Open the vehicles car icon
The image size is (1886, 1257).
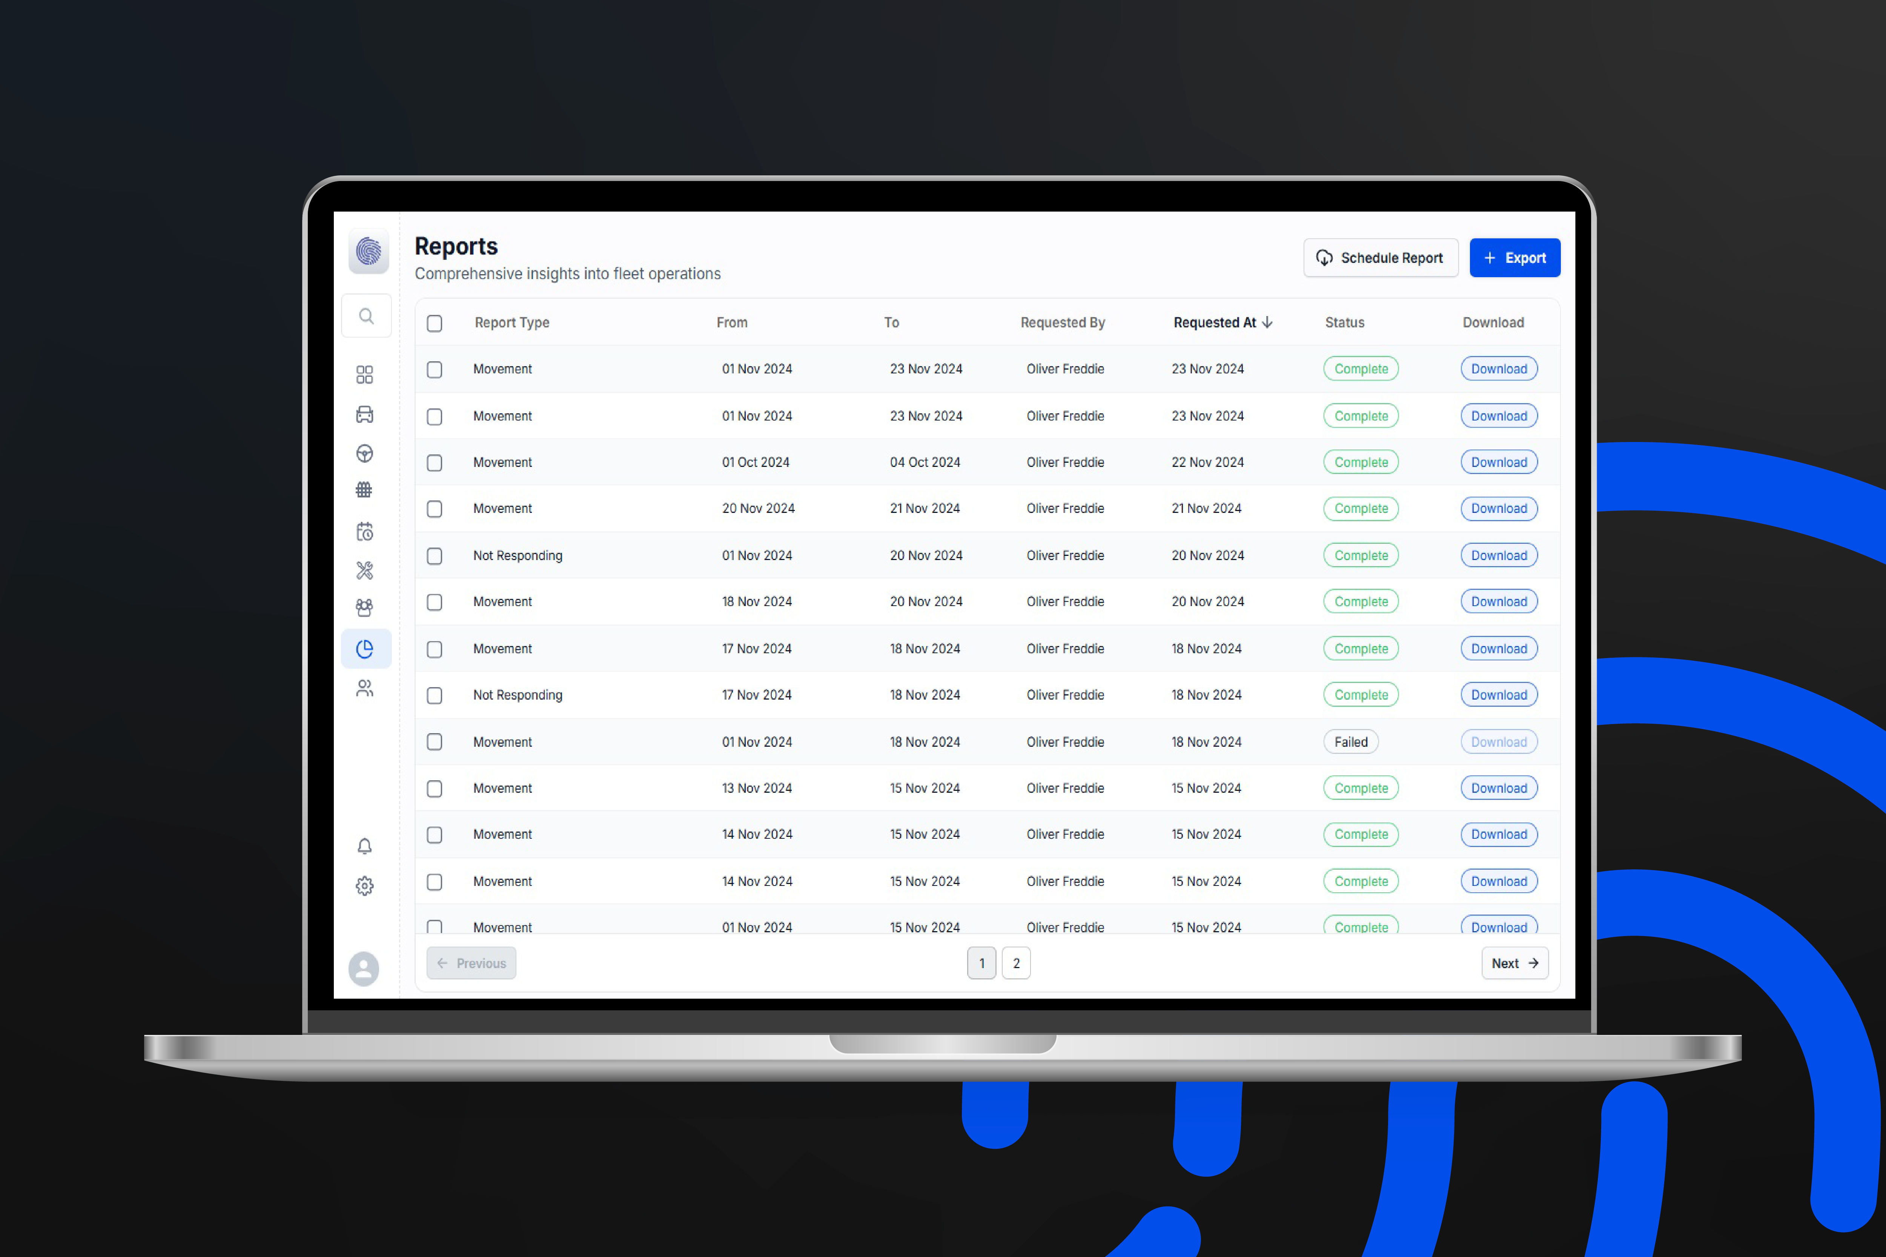pos(365,414)
